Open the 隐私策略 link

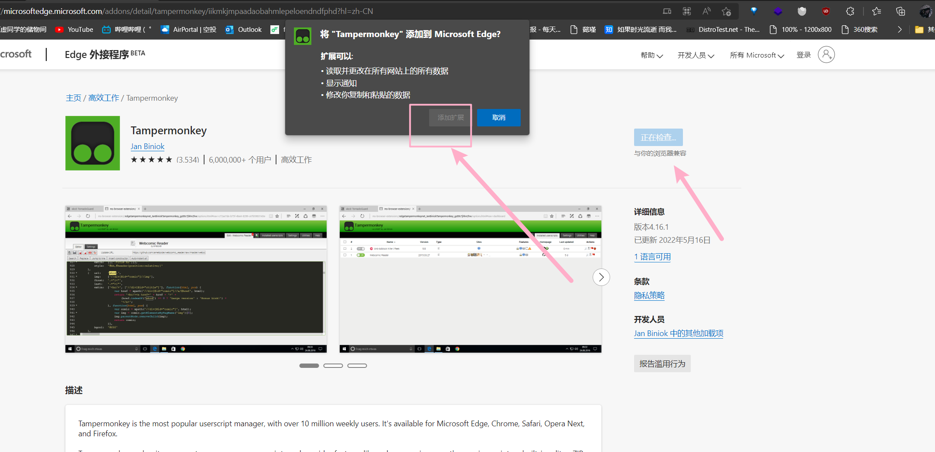point(649,296)
